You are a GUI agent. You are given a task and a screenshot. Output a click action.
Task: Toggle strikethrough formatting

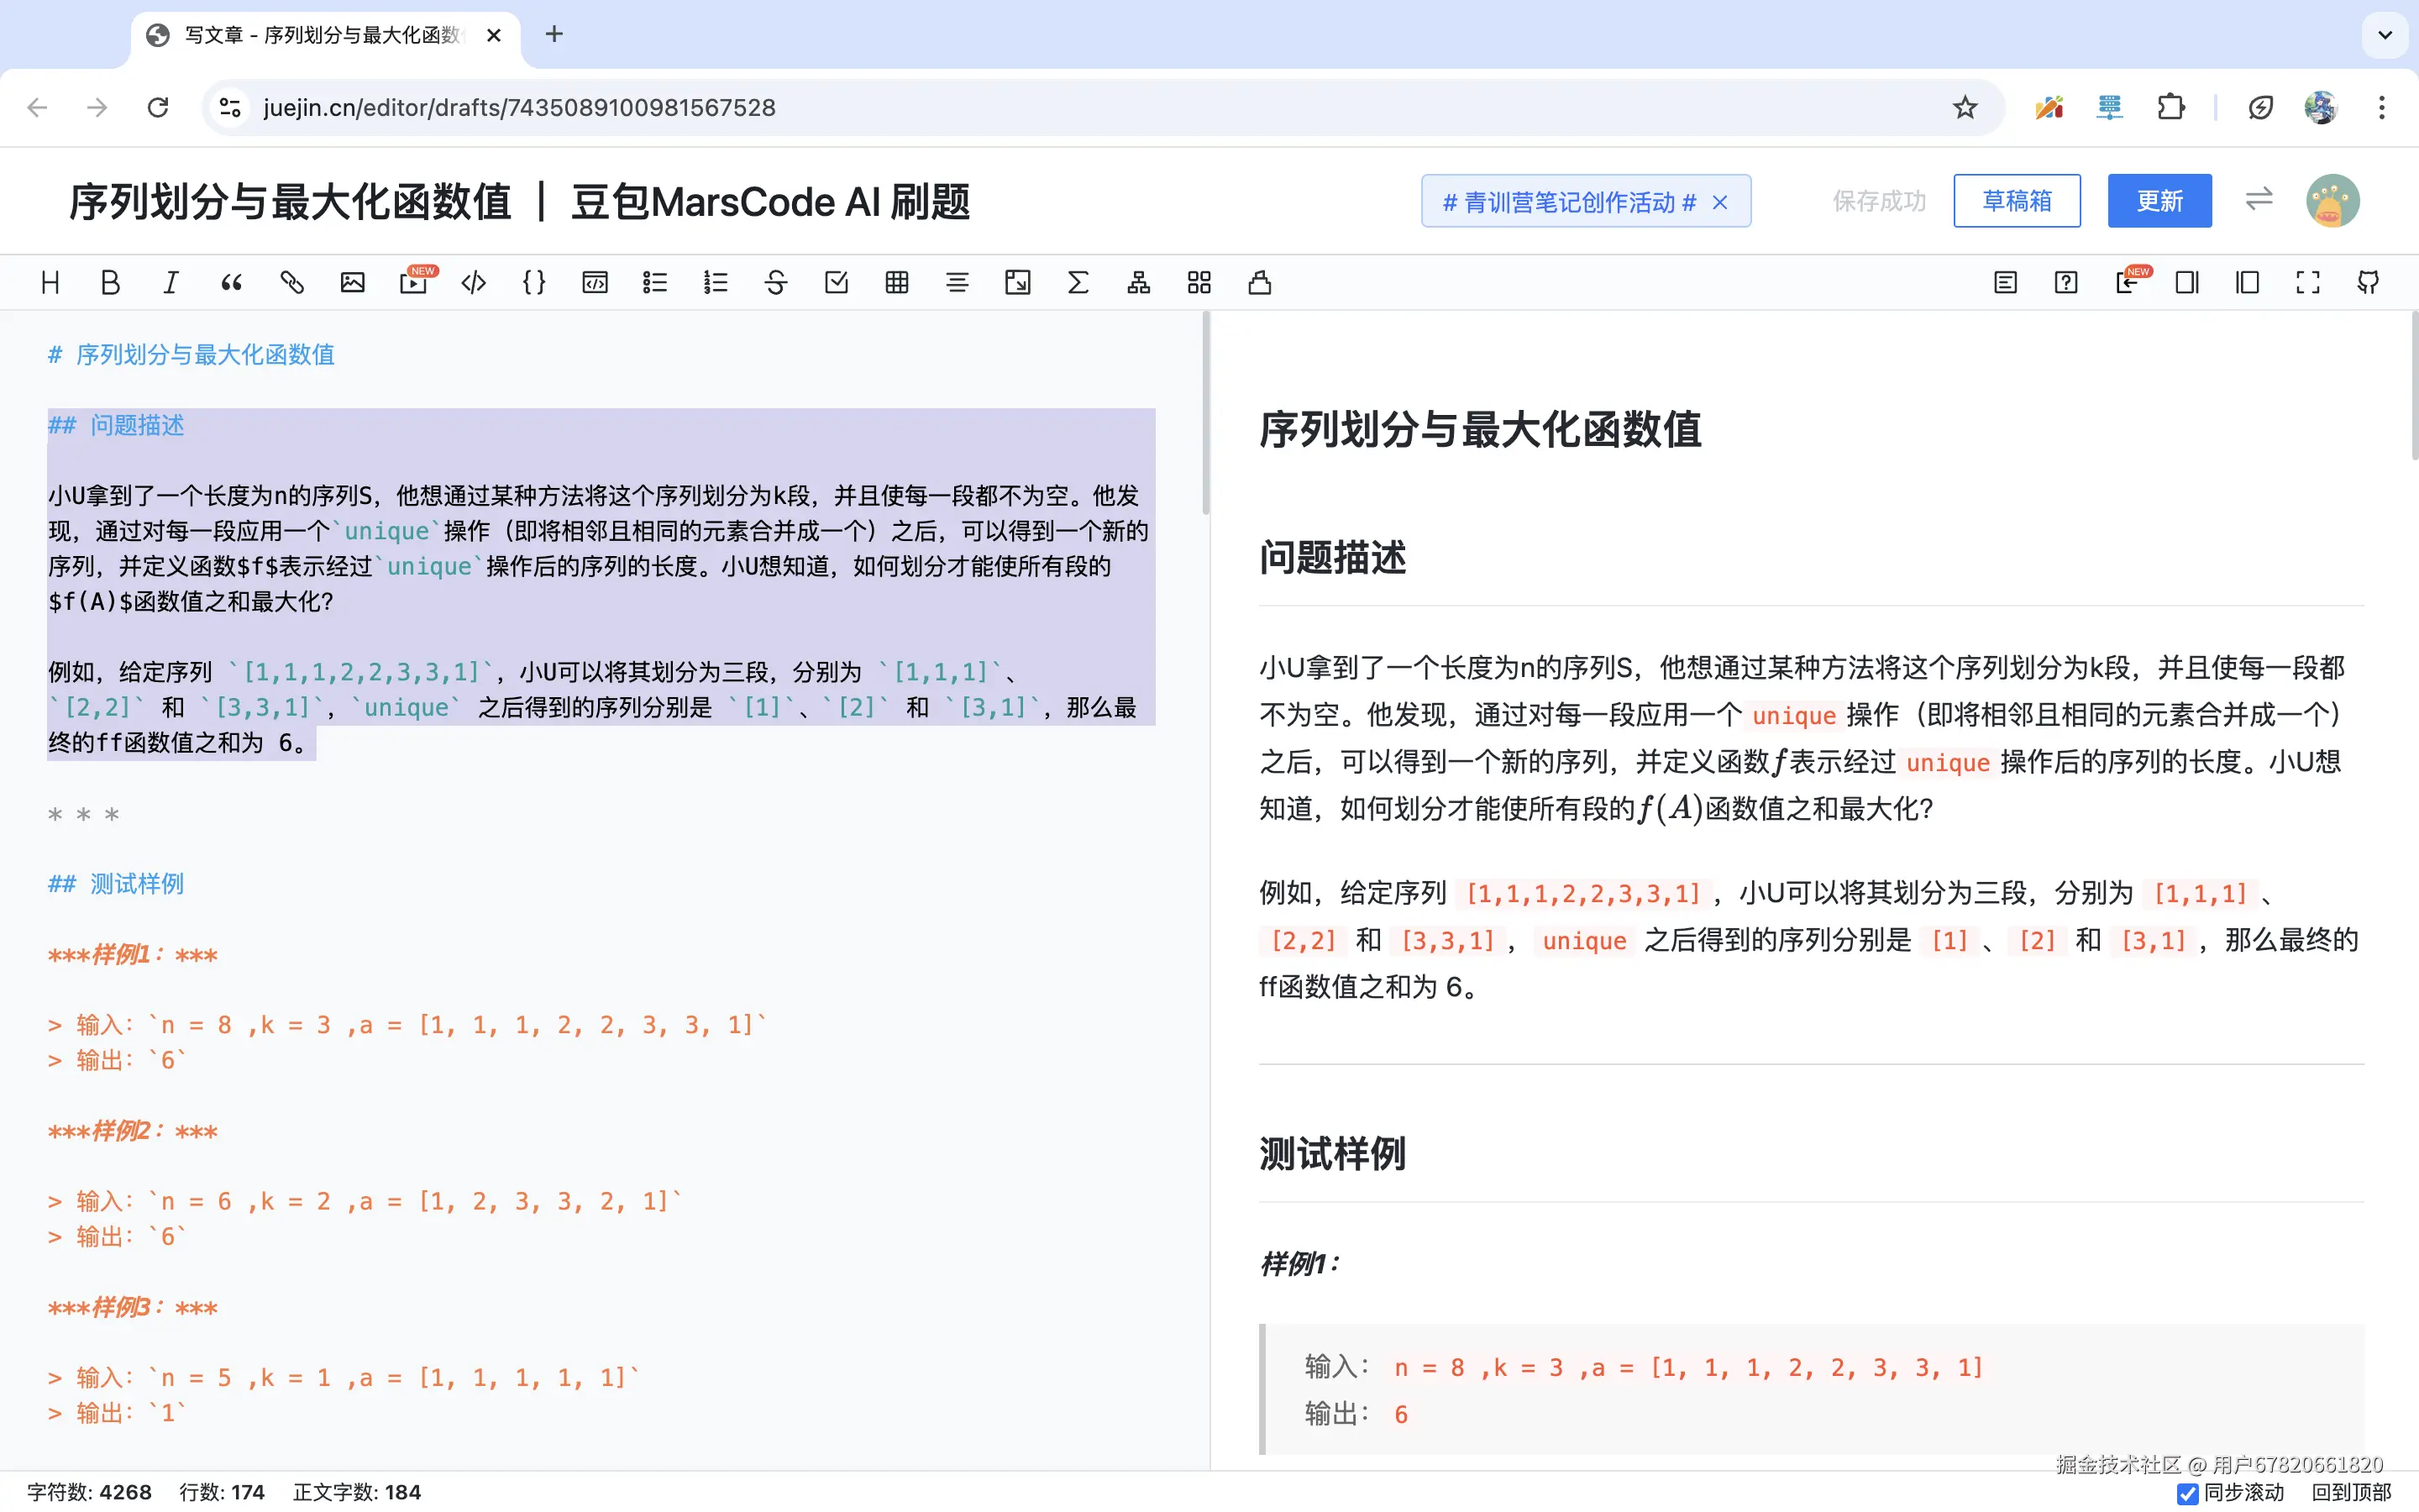coord(776,283)
